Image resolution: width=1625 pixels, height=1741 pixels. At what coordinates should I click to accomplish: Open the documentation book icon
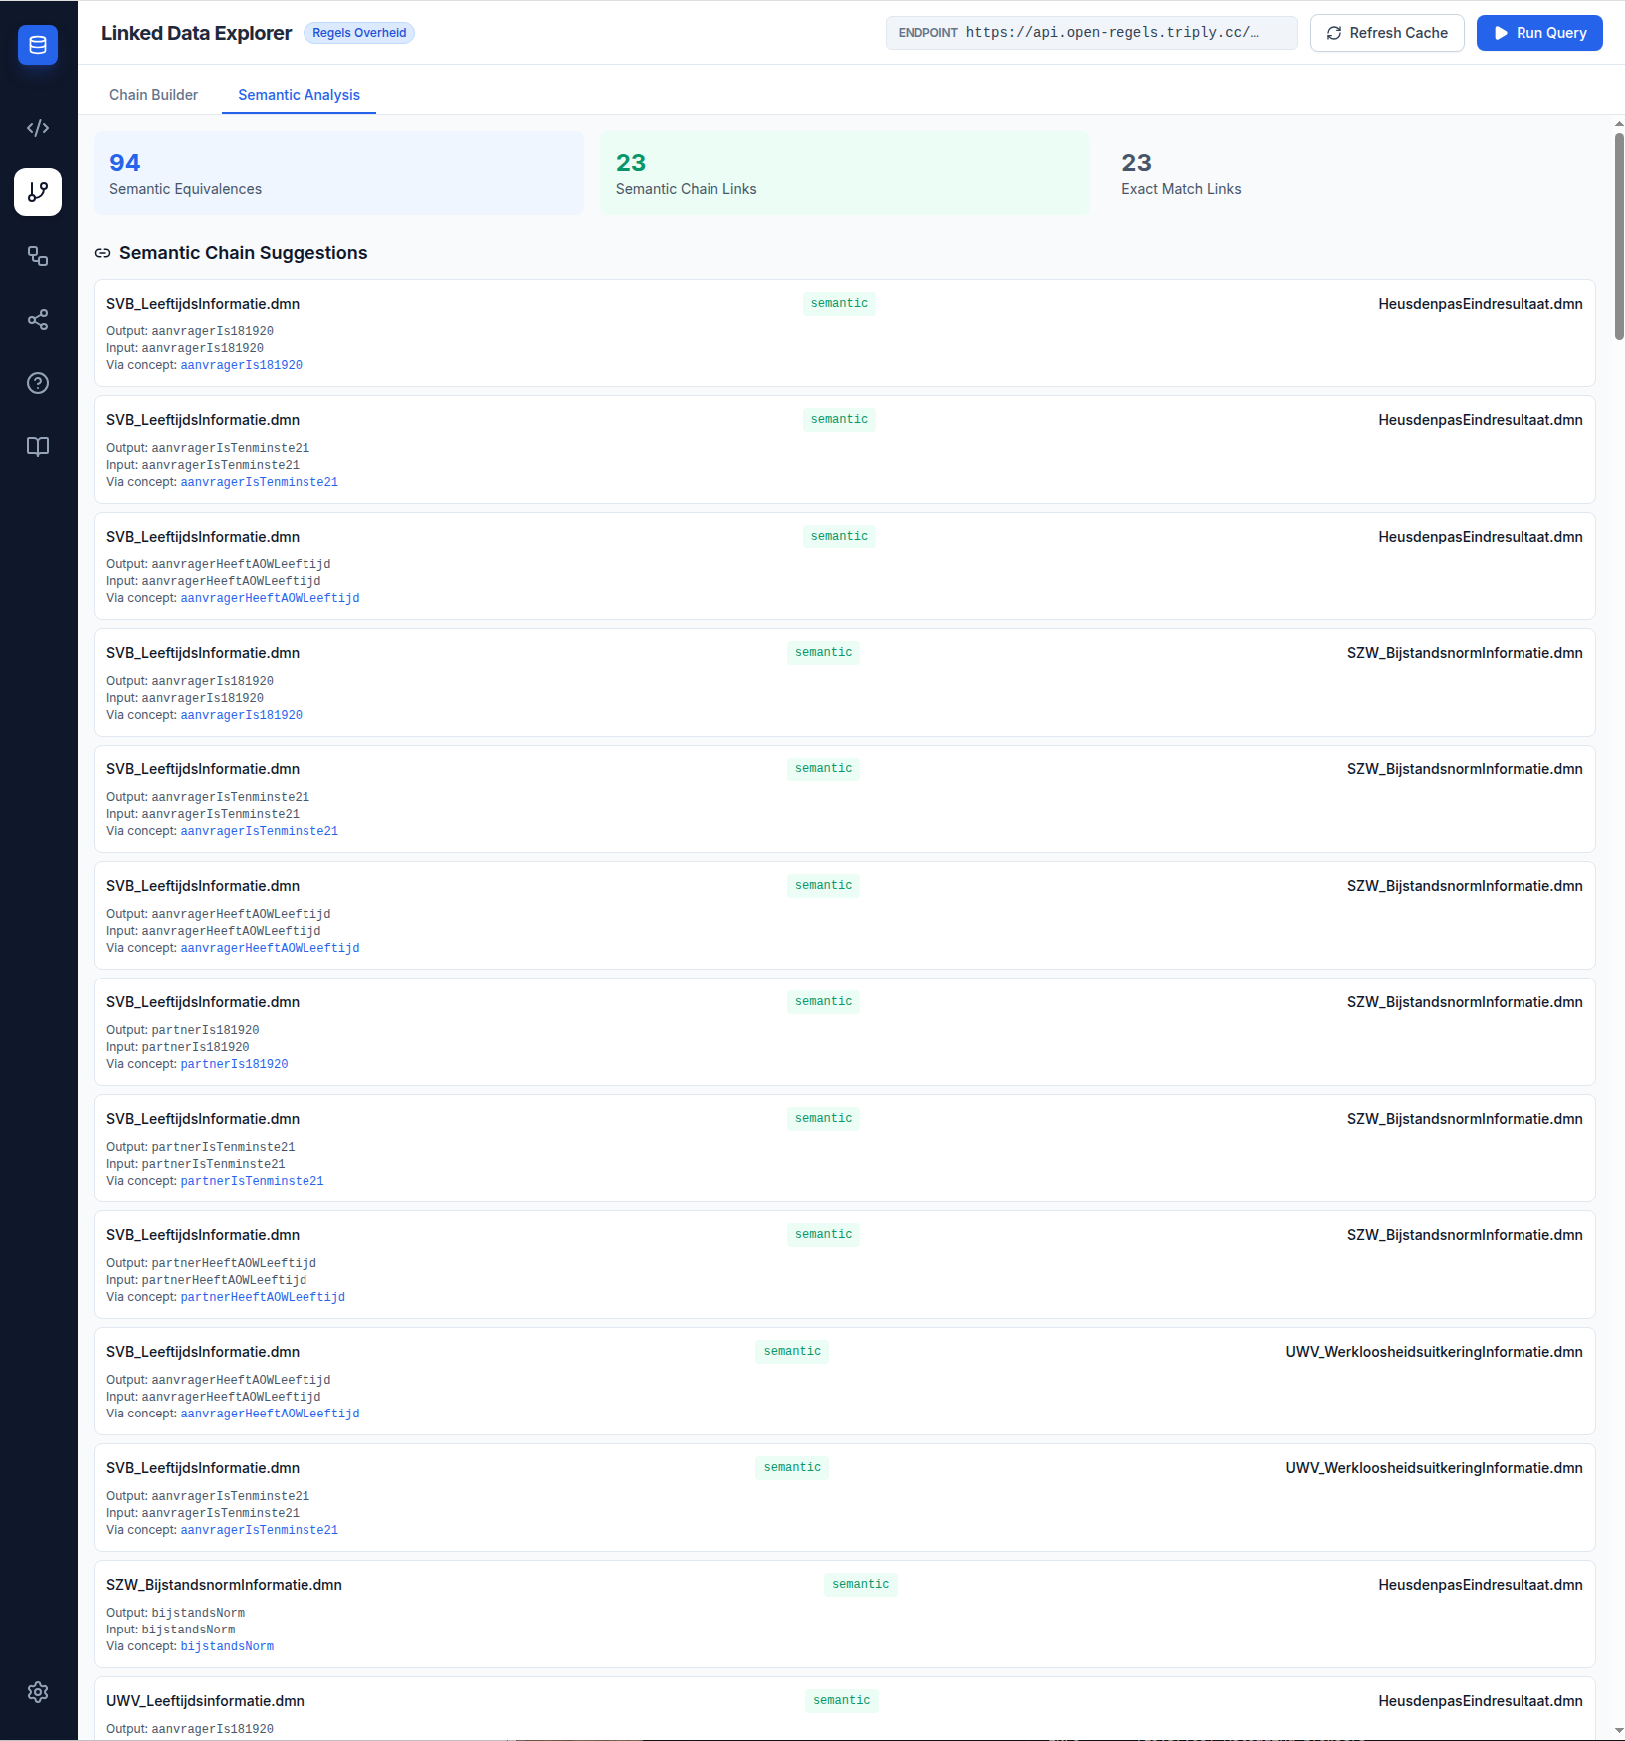pyautogui.click(x=37, y=447)
